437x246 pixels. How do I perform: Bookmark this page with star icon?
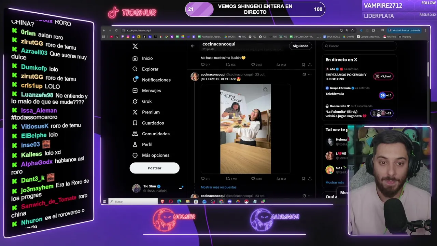coord(352,30)
